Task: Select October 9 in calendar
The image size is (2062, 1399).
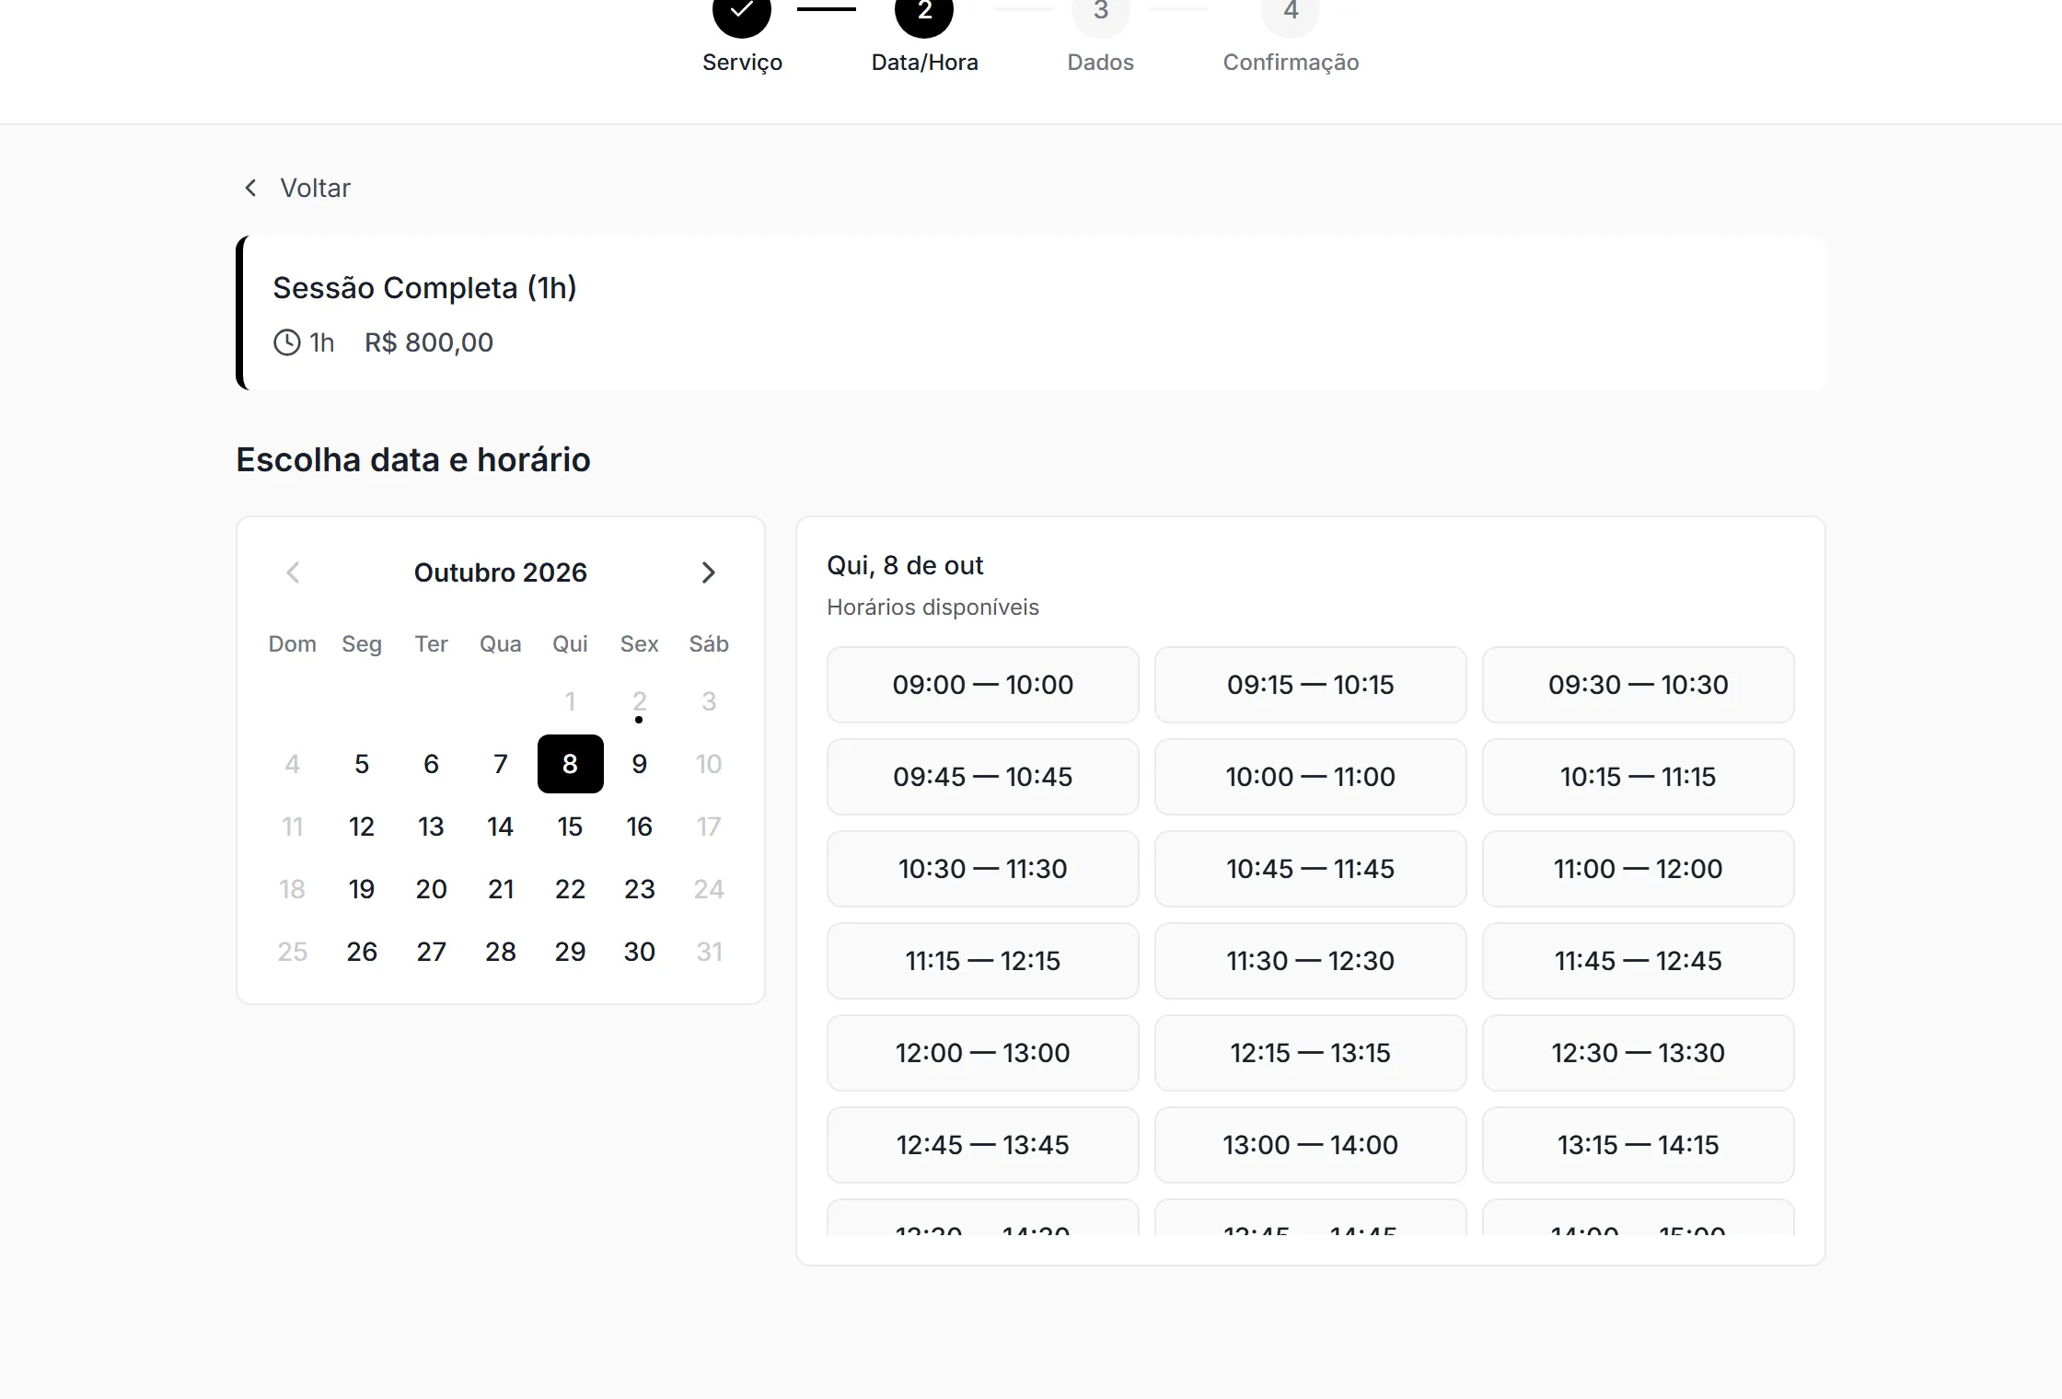Action: coord(640,764)
